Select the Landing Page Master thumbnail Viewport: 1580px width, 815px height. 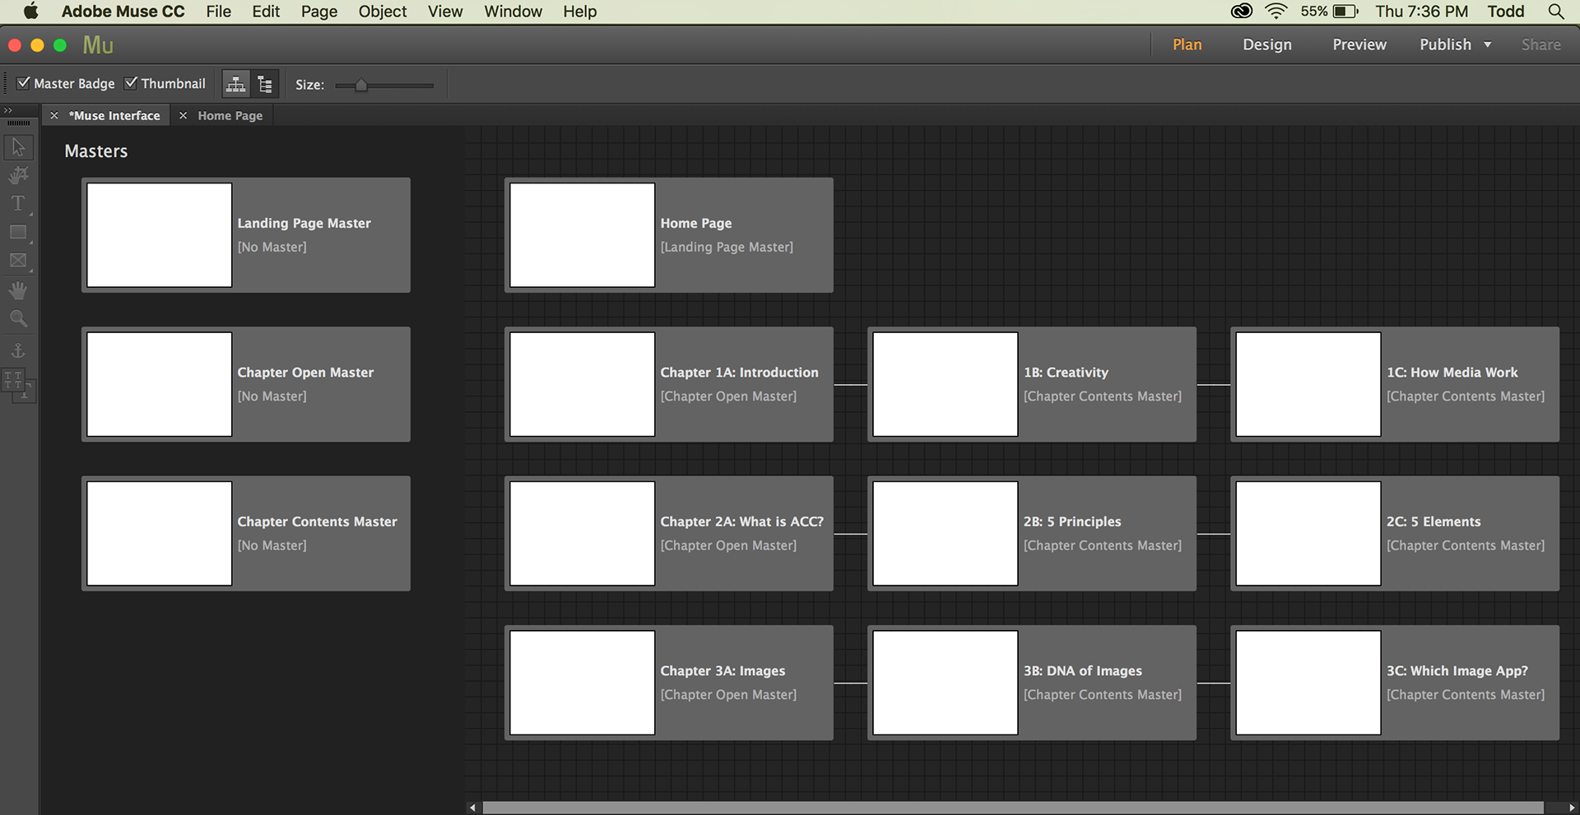[x=160, y=235]
